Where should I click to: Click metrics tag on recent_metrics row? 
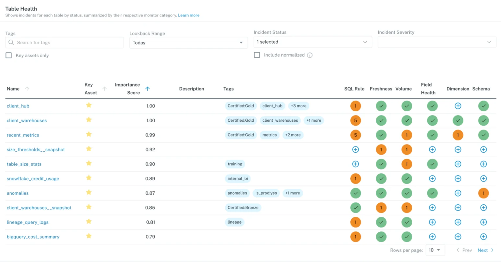click(269, 135)
